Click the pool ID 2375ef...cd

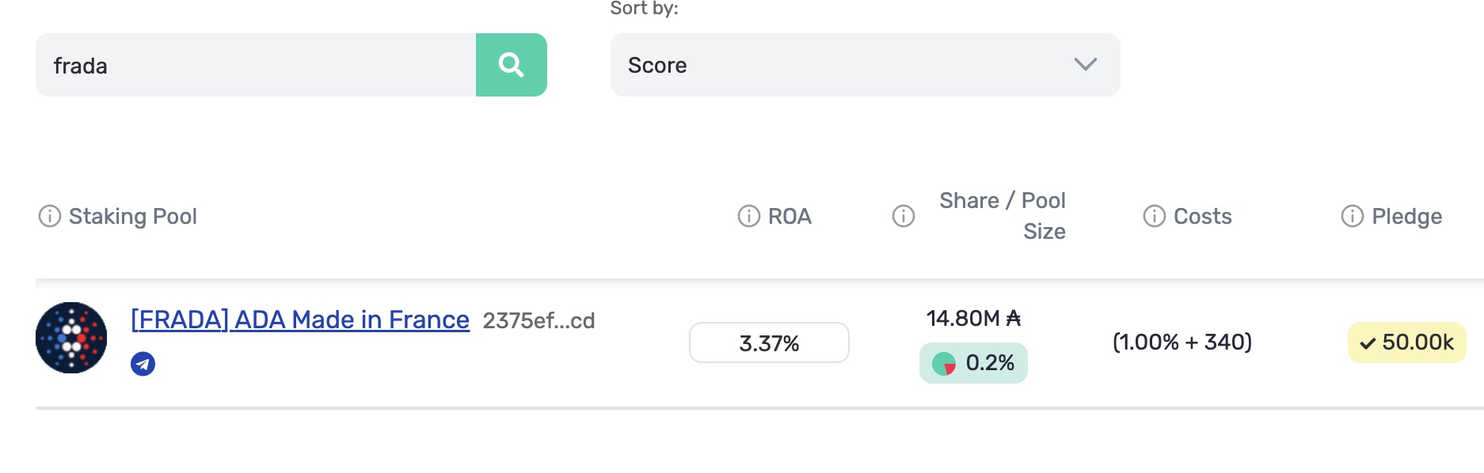[x=539, y=321]
